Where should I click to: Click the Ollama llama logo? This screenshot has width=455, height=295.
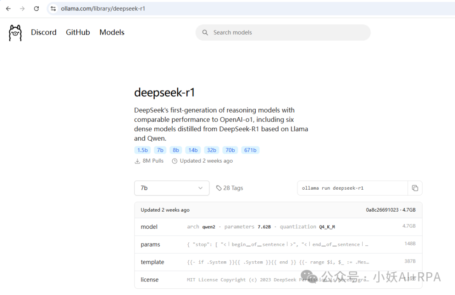15,33
